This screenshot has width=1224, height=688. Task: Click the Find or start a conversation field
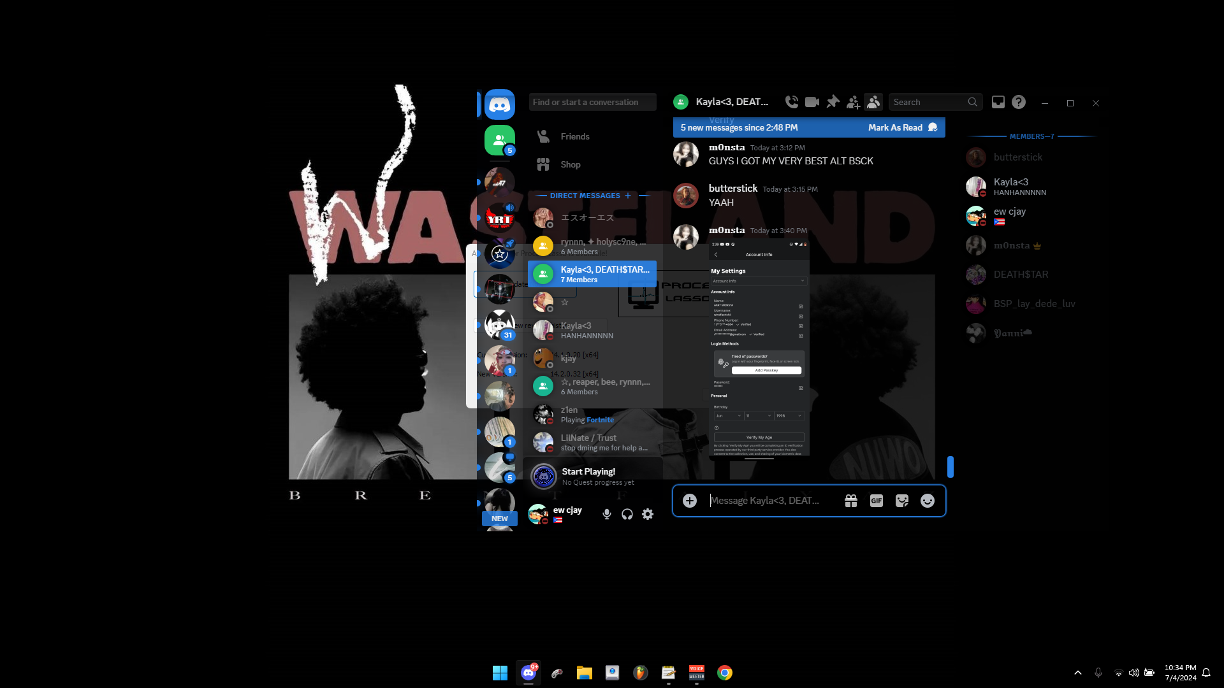pyautogui.click(x=592, y=102)
